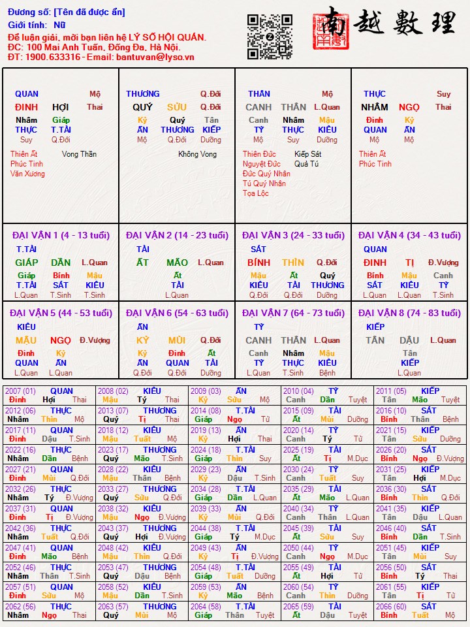Screen dimensions: 470x627
Task: Select ĐẠI VẬN 5 (44 - 53 tuổi) header
Action: pyautogui.click(x=61, y=313)
